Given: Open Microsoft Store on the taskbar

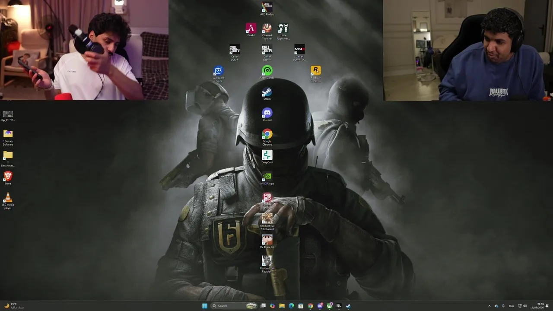Looking at the screenshot, I should pos(301,306).
